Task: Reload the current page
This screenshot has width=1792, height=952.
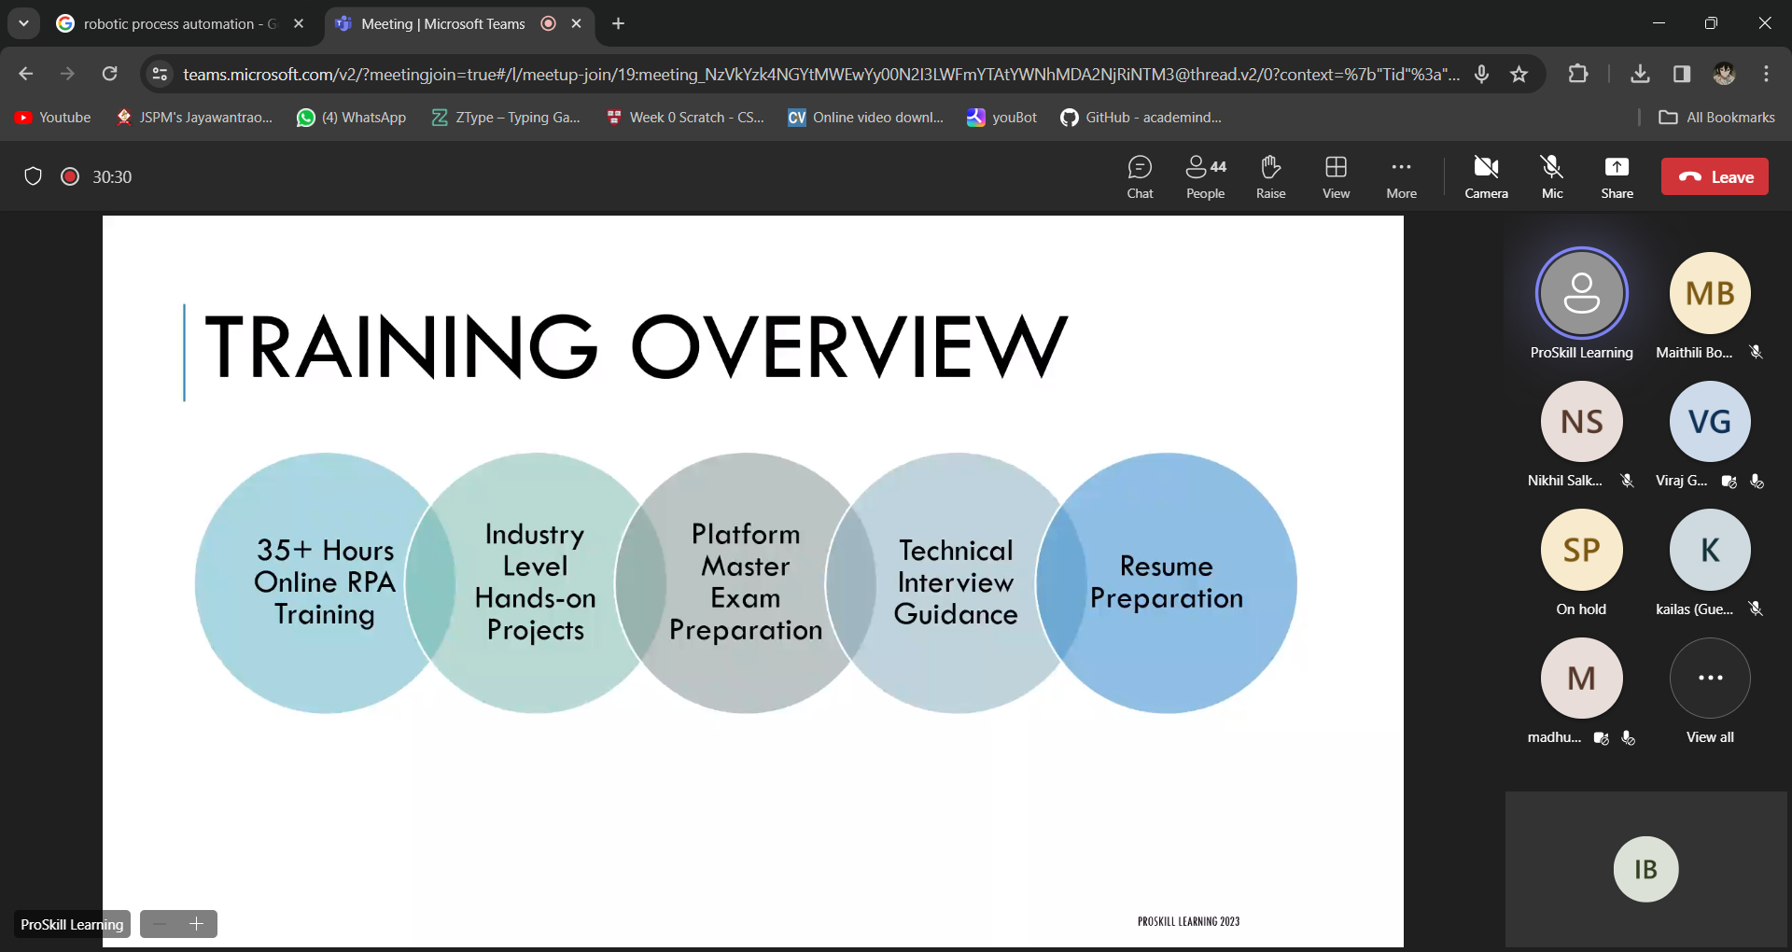Action: 109,74
